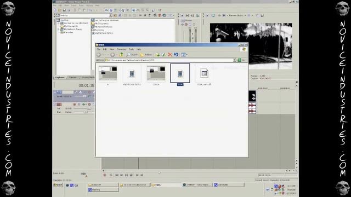This screenshot has height=197, width=351.
Task: Switch to the Trimmer tab in Vegas
Action: 73,78
